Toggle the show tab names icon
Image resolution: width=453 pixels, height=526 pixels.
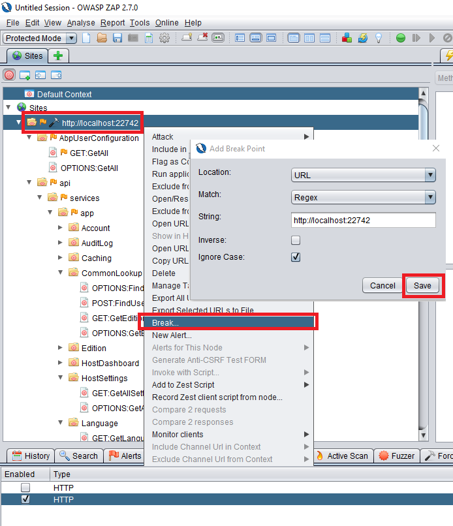[x=218, y=38]
